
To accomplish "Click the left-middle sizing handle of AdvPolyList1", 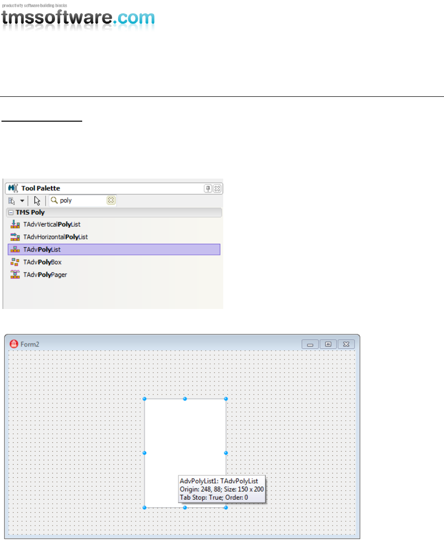I will click(144, 453).
